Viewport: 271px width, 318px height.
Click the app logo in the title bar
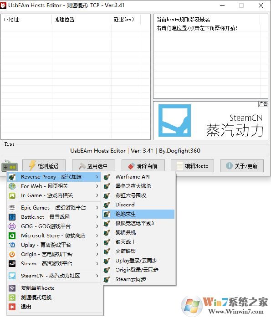pyautogui.click(x=3, y=5)
